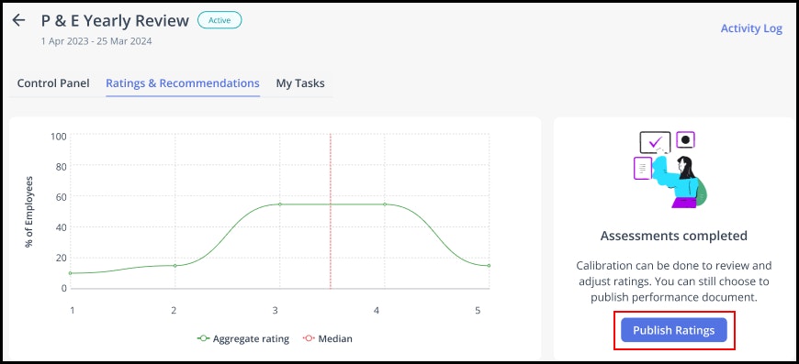This screenshot has width=799, height=364.
Task: Click the Publish Ratings button
Action: point(674,330)
